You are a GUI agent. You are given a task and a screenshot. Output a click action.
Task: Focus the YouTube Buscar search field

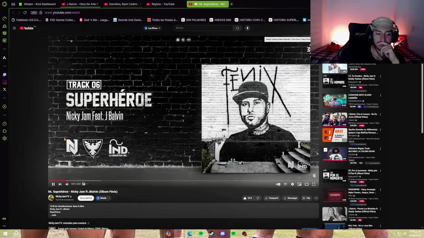(x=204, y=28)
